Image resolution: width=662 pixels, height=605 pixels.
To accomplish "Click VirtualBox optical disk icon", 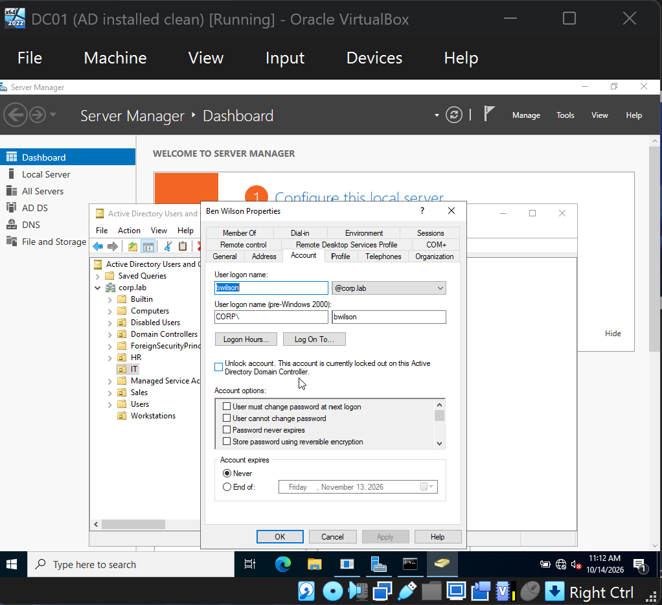I will [333, 591].
